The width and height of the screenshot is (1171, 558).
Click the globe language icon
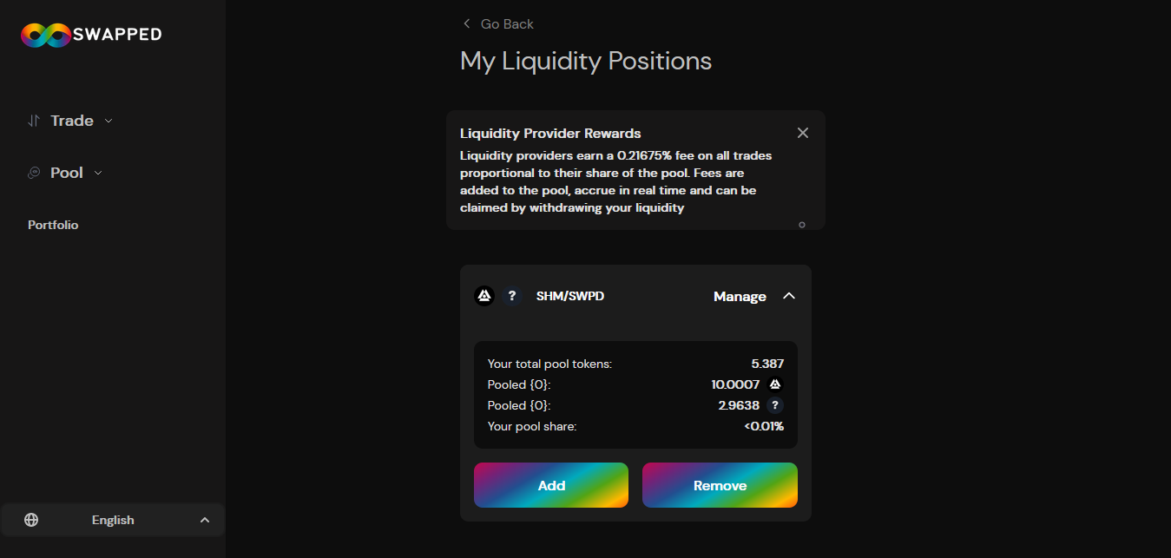tap(31, 520)
